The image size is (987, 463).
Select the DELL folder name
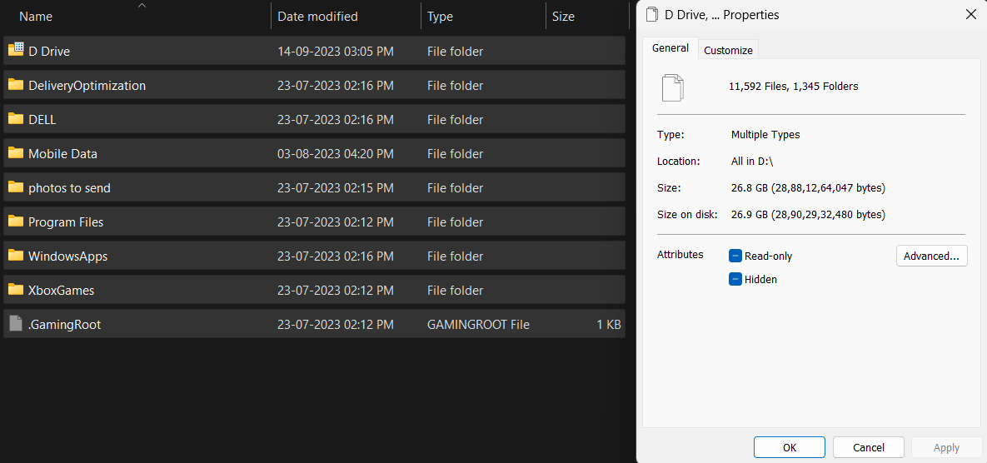point(42,120)
